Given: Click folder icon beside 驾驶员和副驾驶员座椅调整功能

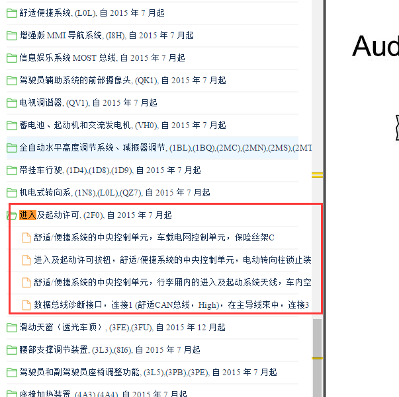Looking at the screenshot, I should pos(12,373).
